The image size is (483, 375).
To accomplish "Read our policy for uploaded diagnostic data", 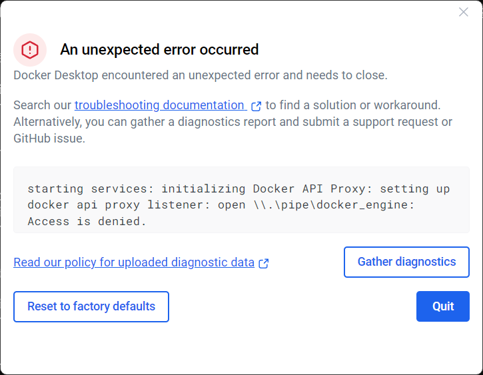I will pyautogui.click(x=134, y=262).
